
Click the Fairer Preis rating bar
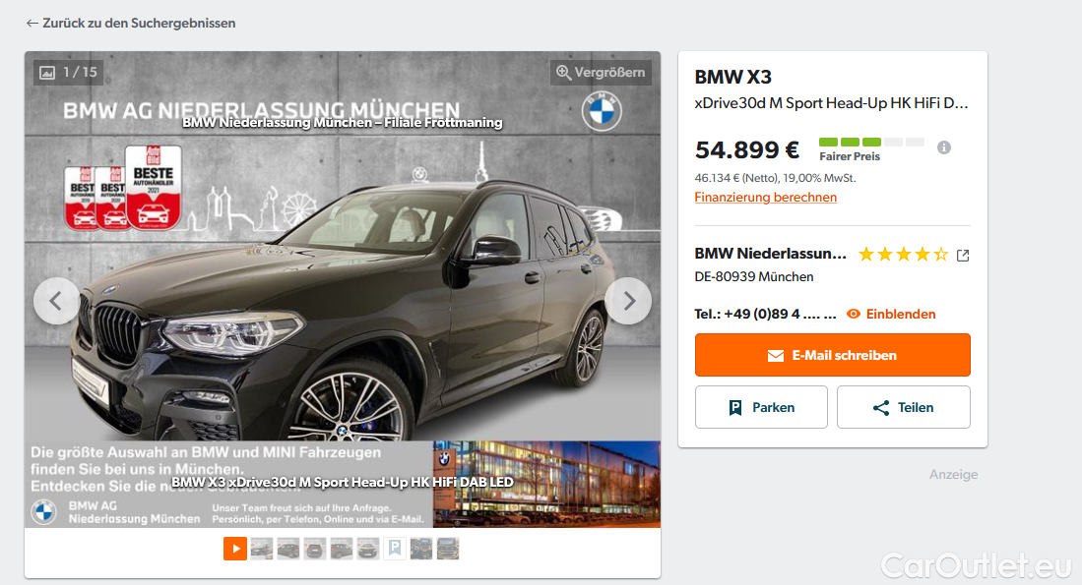click(x=871, y=142)
